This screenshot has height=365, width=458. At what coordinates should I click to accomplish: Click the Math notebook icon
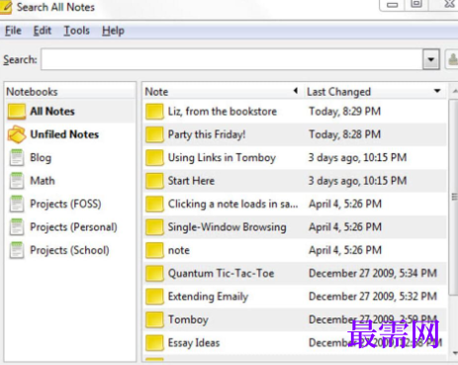[17, 180]
